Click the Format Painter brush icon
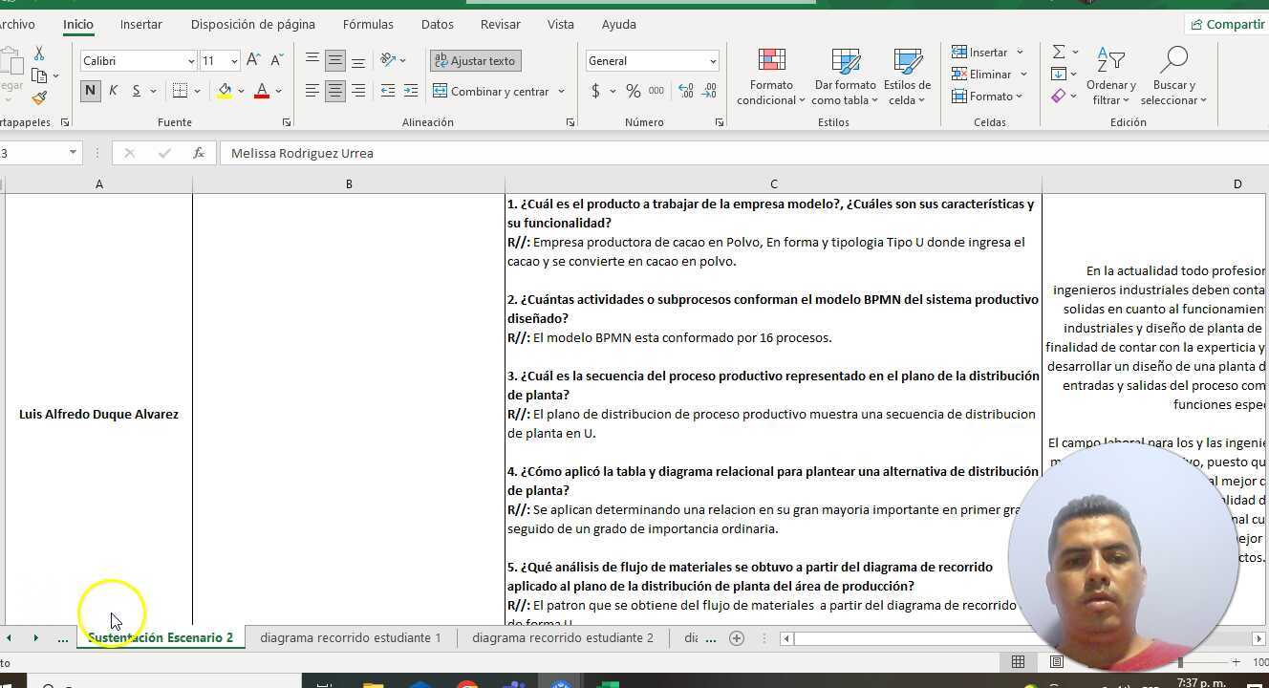 39,97
